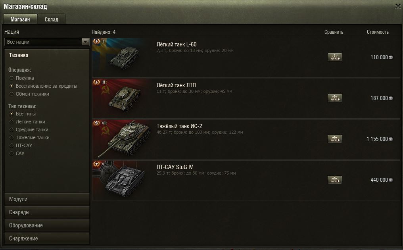This screenshot has width=403, height=250.
Task: Add Лёгкий танк L-60 to comparison
Action: (335, 57)
